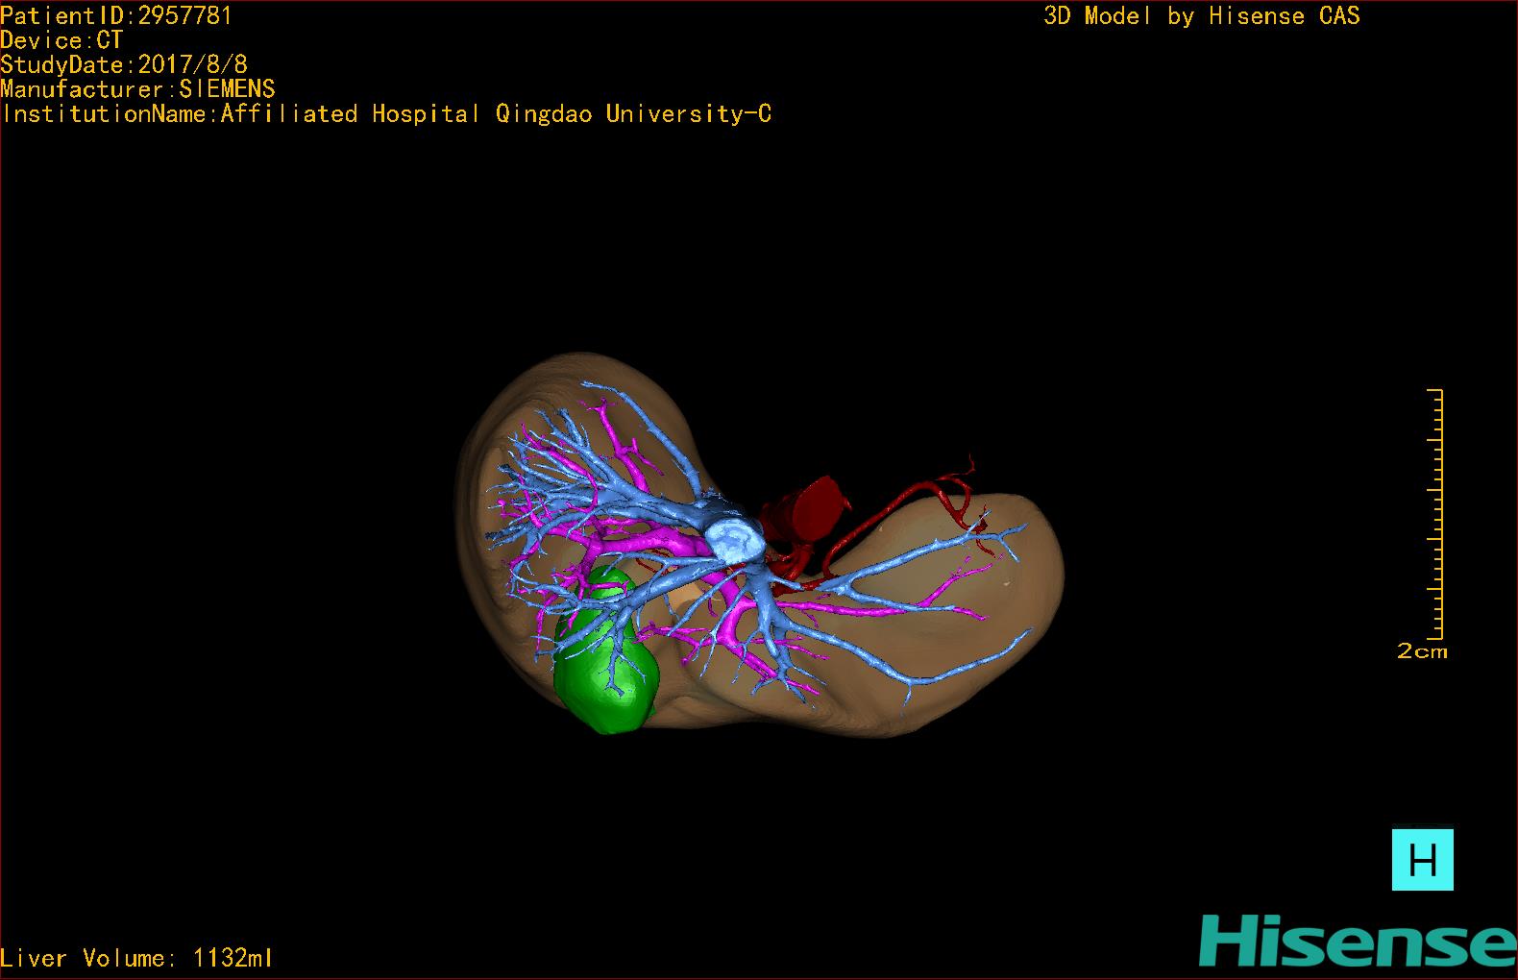
Task: Click the cyan H orientation marker
Action: [x=1422, y=860]
